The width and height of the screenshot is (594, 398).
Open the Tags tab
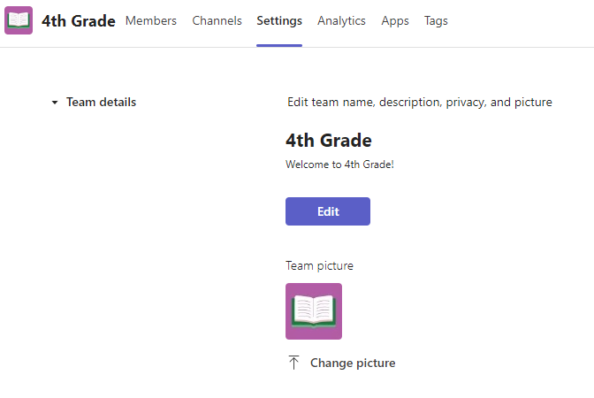coord(436,21)
